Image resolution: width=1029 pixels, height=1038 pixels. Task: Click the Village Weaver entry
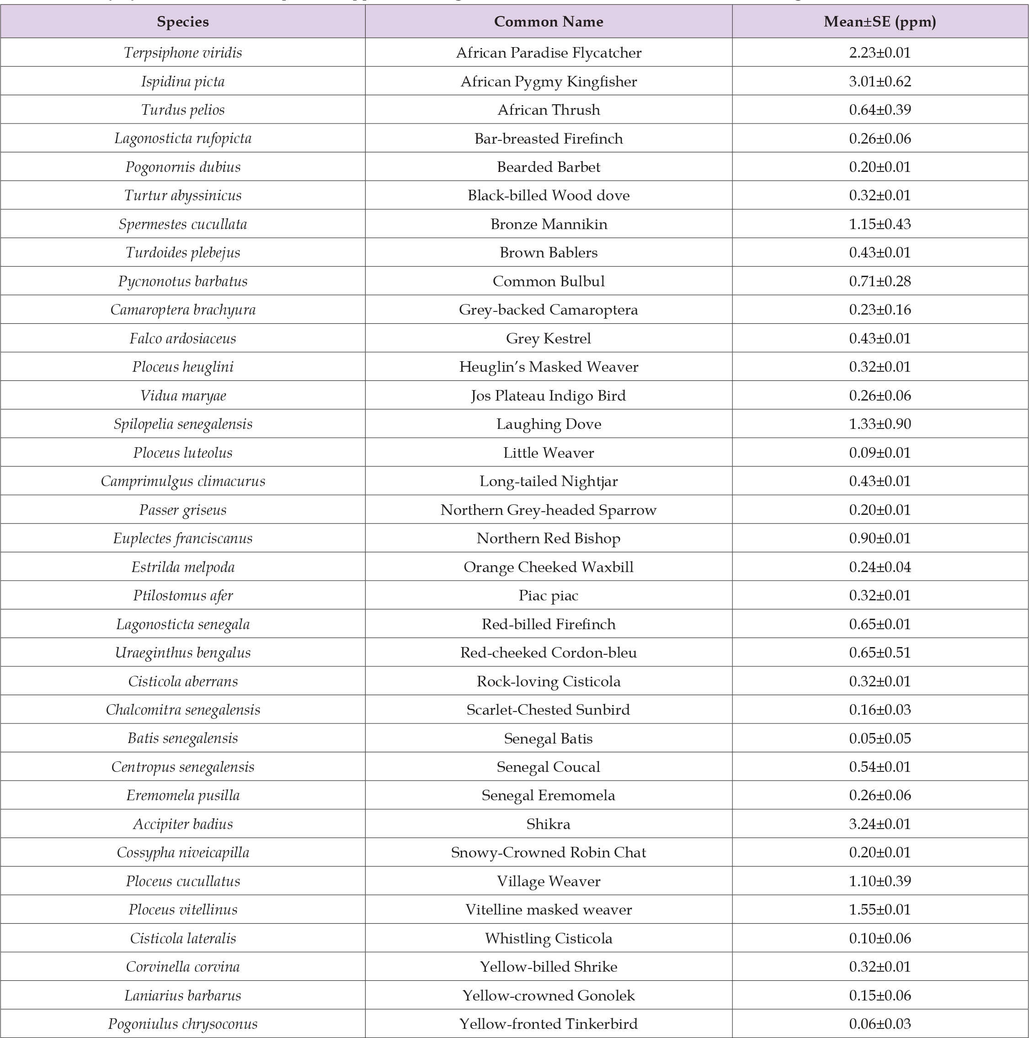549,881
